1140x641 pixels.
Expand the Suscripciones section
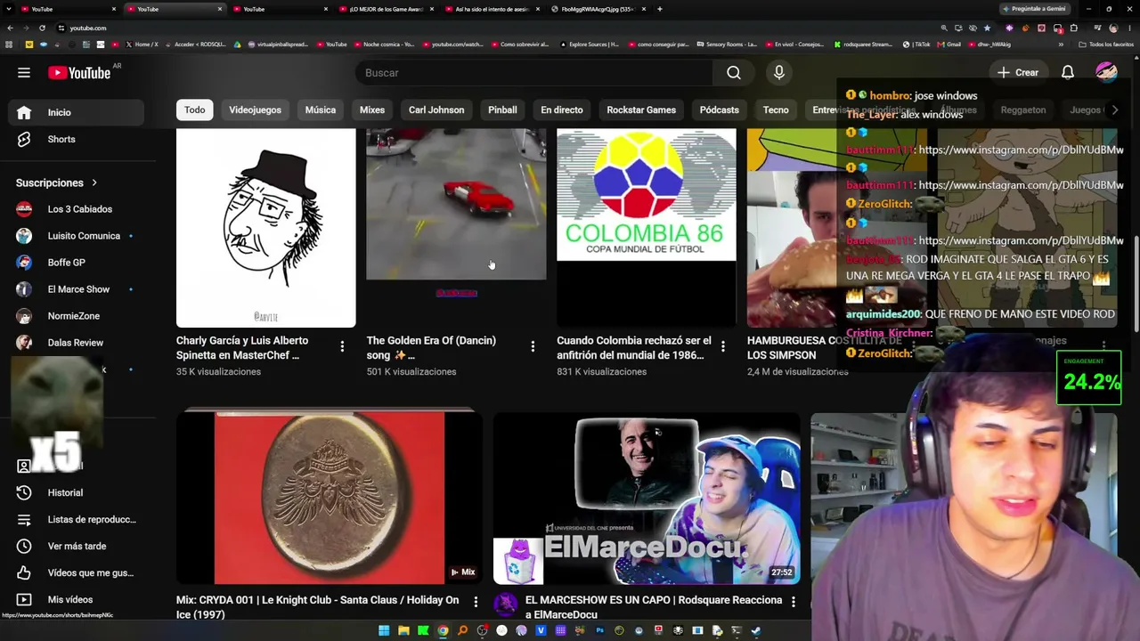tap(57, 183)
